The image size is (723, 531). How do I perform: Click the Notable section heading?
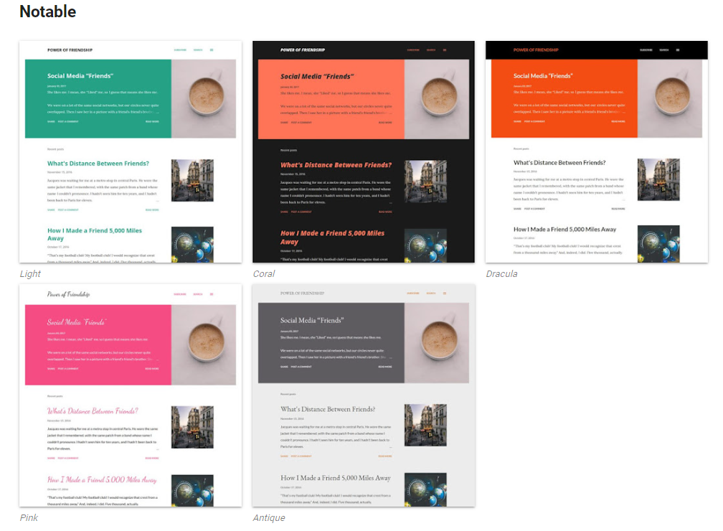coord(47,12)
